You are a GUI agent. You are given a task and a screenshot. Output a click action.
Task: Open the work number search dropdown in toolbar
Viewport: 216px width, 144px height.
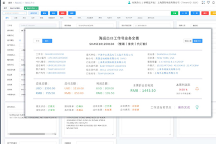coord(24,13)
